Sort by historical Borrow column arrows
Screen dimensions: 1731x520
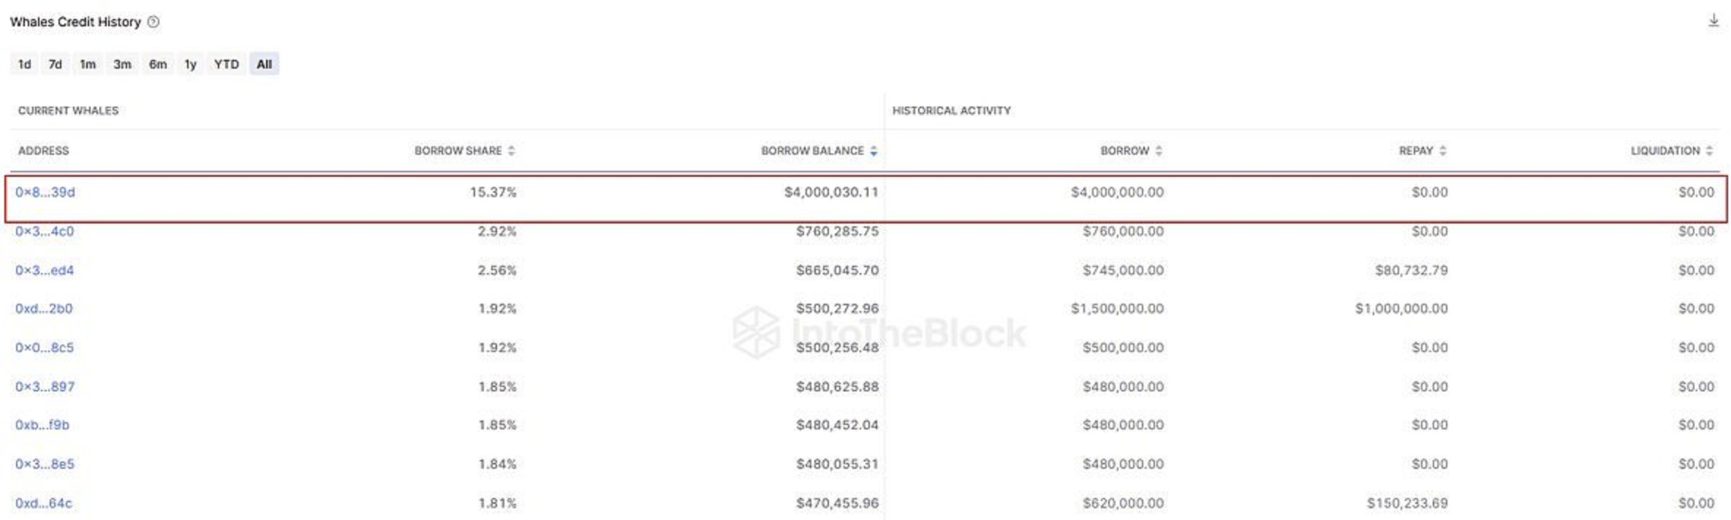(1159, 150)
